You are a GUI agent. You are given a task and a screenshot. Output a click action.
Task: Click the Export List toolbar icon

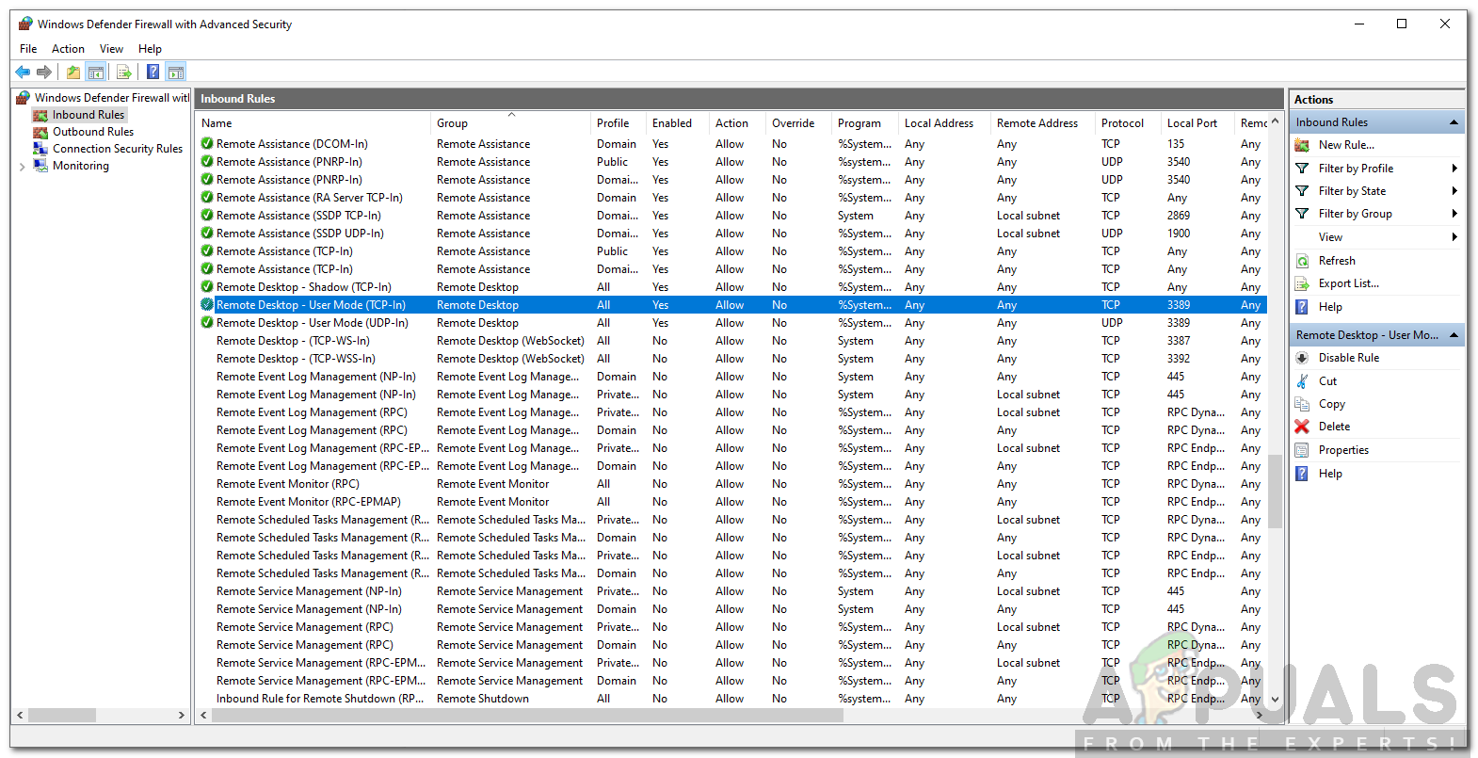tap(123, 72)
